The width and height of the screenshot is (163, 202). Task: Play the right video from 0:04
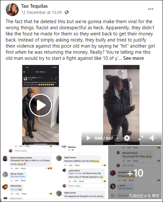pyautogui.click(x=88, y=138)
